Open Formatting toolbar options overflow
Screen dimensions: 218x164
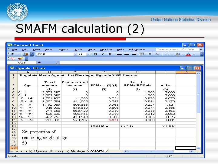pyautogui.click(x=202, y=54)
